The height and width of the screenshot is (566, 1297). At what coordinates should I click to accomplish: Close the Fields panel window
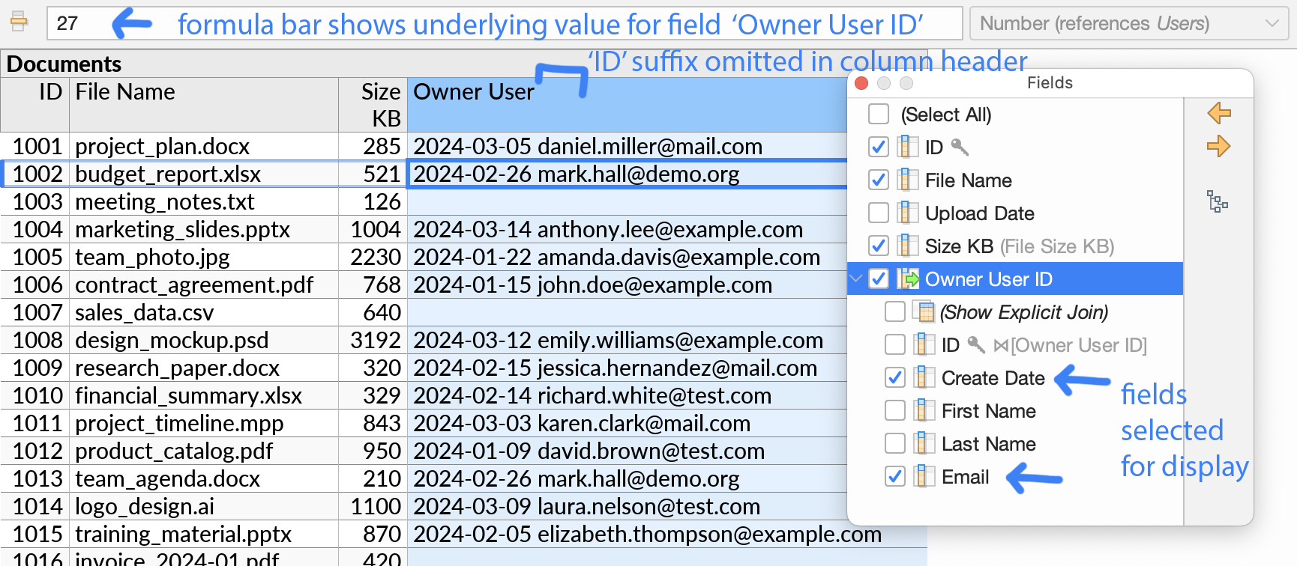[x=861, y=83]
